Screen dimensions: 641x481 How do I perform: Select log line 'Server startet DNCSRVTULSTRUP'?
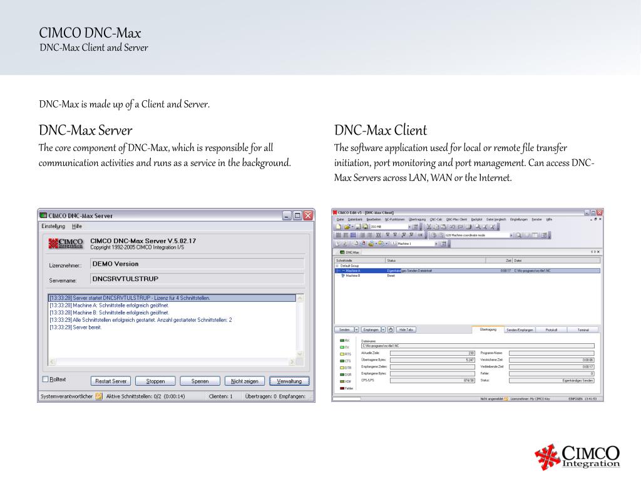172,297
